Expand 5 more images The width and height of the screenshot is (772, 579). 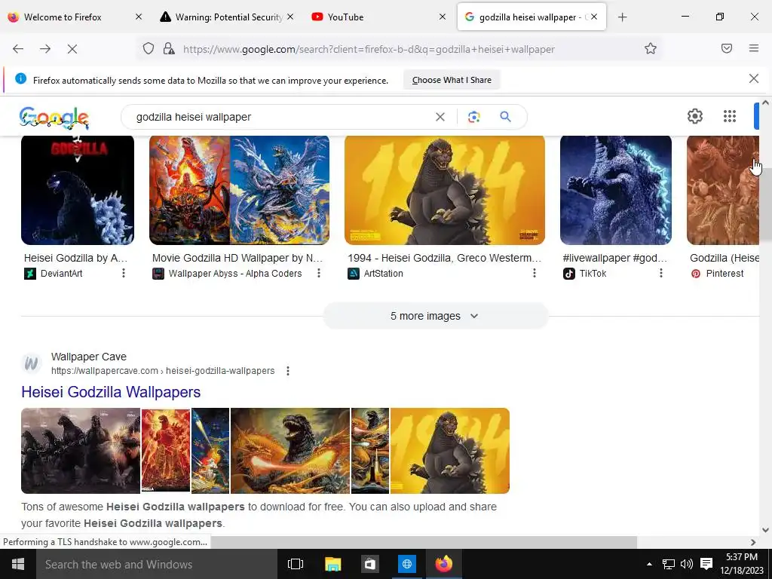click(x=435, y=316)
